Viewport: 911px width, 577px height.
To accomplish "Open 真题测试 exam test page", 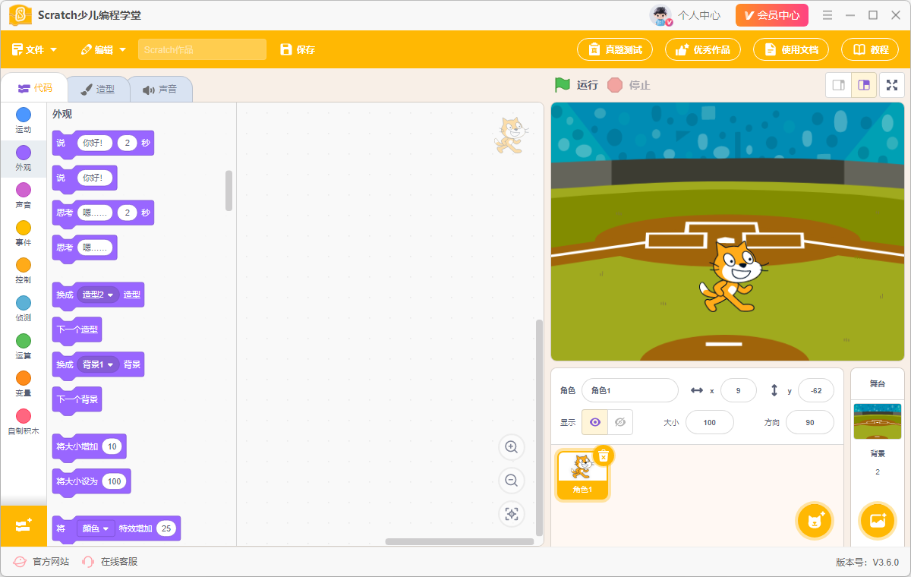I will click(x=616, y=49).
